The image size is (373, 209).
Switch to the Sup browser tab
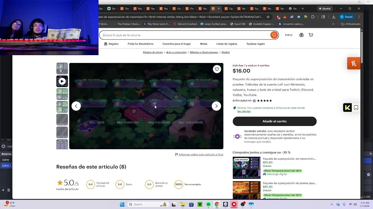click(254, 8)
